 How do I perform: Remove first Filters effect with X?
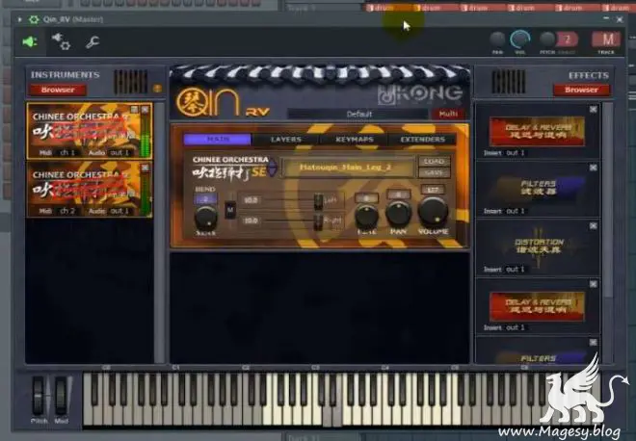(x=593, y=168)
